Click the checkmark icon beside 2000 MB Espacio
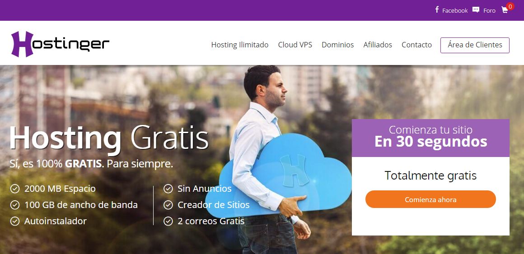Screen dimensions: 524x254 (x=15, y=189)
